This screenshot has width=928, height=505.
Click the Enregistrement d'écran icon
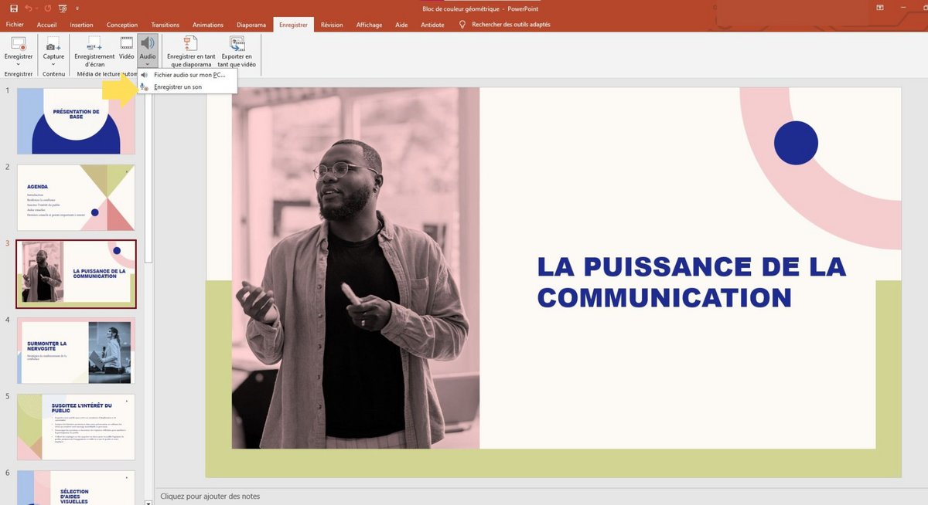[94, 44]
